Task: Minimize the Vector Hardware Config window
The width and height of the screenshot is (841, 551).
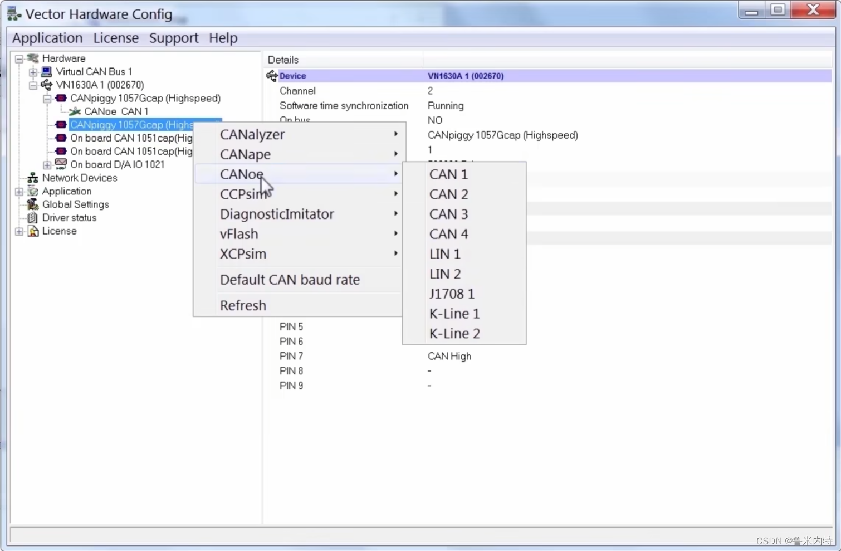Action: [x=751, y=11]
